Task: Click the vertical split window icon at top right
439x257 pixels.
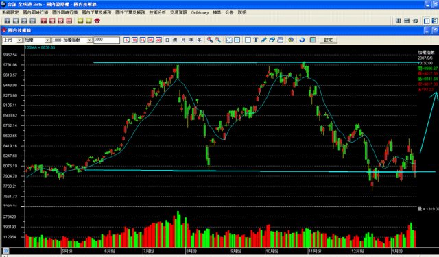Action: [399, 21]
